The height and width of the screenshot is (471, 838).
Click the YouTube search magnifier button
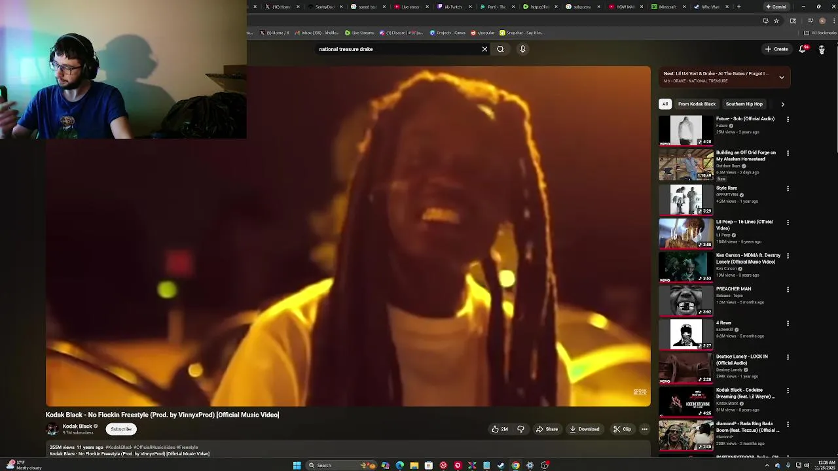coord(500,49)
